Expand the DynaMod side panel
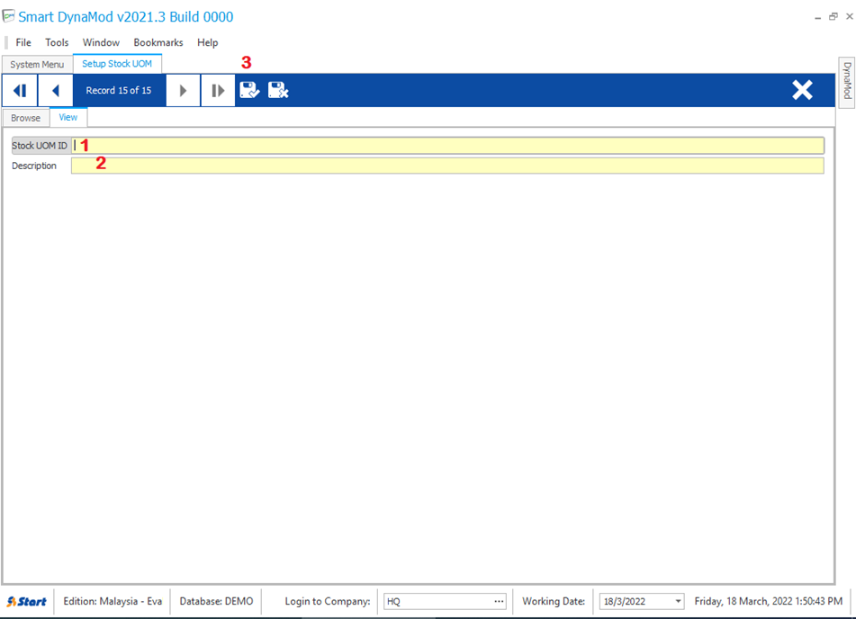 point(846,81)
